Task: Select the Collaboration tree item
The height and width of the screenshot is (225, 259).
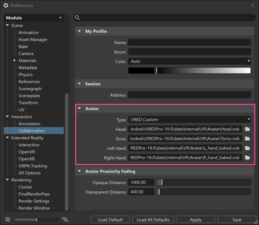Action: [x=34, y=131]
